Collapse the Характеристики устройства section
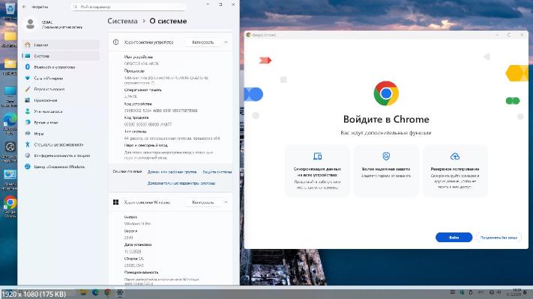The image size is (533, 299). [x=226, y=43]
